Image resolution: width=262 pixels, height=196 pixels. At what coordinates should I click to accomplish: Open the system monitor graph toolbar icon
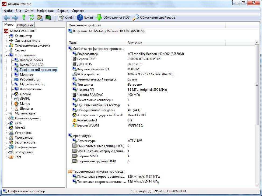click(x=48, y=17)
